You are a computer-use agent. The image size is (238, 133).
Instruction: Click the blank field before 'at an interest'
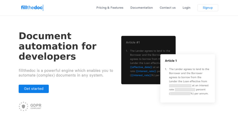coord(180,86)
